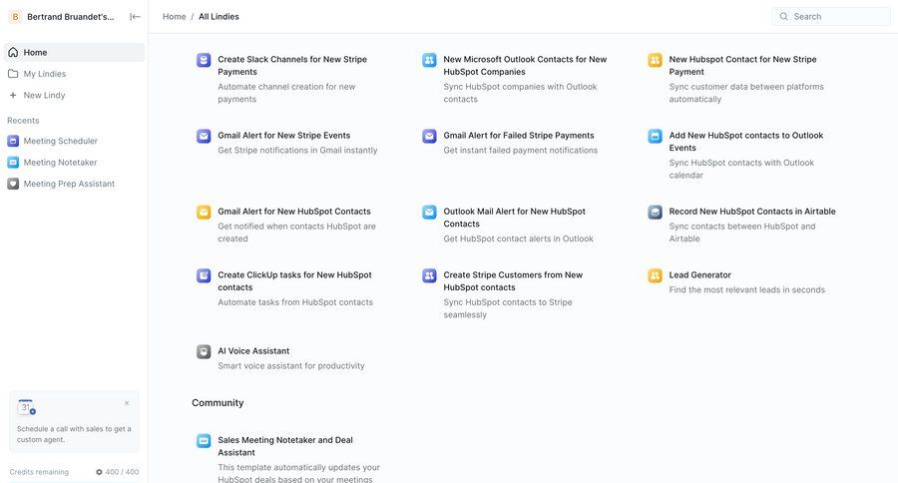Image resolution: width=898 pixels, height=483 pixels.
Task: Click the Record New HubSpot Contacts in Airtable icon
Action: point(655,212)
